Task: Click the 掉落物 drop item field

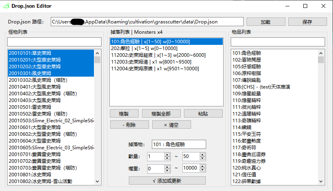Action: point(178,145)
